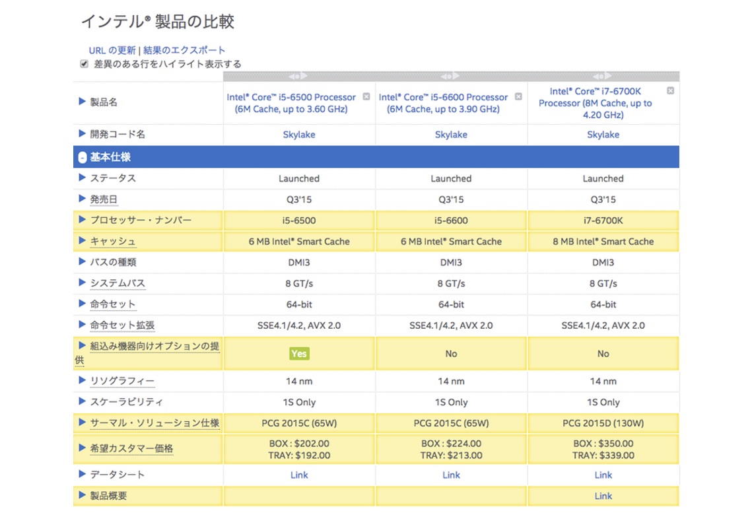The height and width of the screenshot is (513, 754).
Task: Click the green Yes badge for i5-6500
Action: [299, 354]
